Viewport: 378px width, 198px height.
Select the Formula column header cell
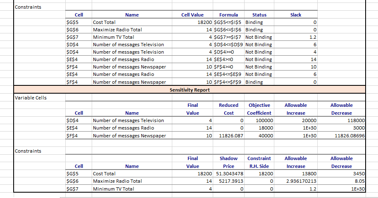point(228,15)
